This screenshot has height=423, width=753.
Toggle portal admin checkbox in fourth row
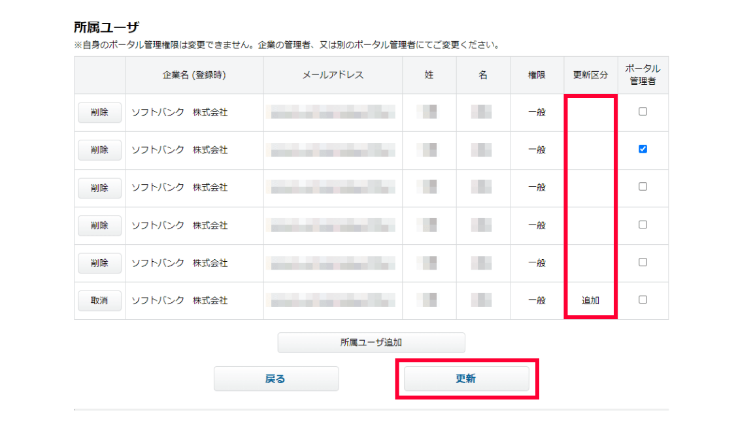[643, 225]
